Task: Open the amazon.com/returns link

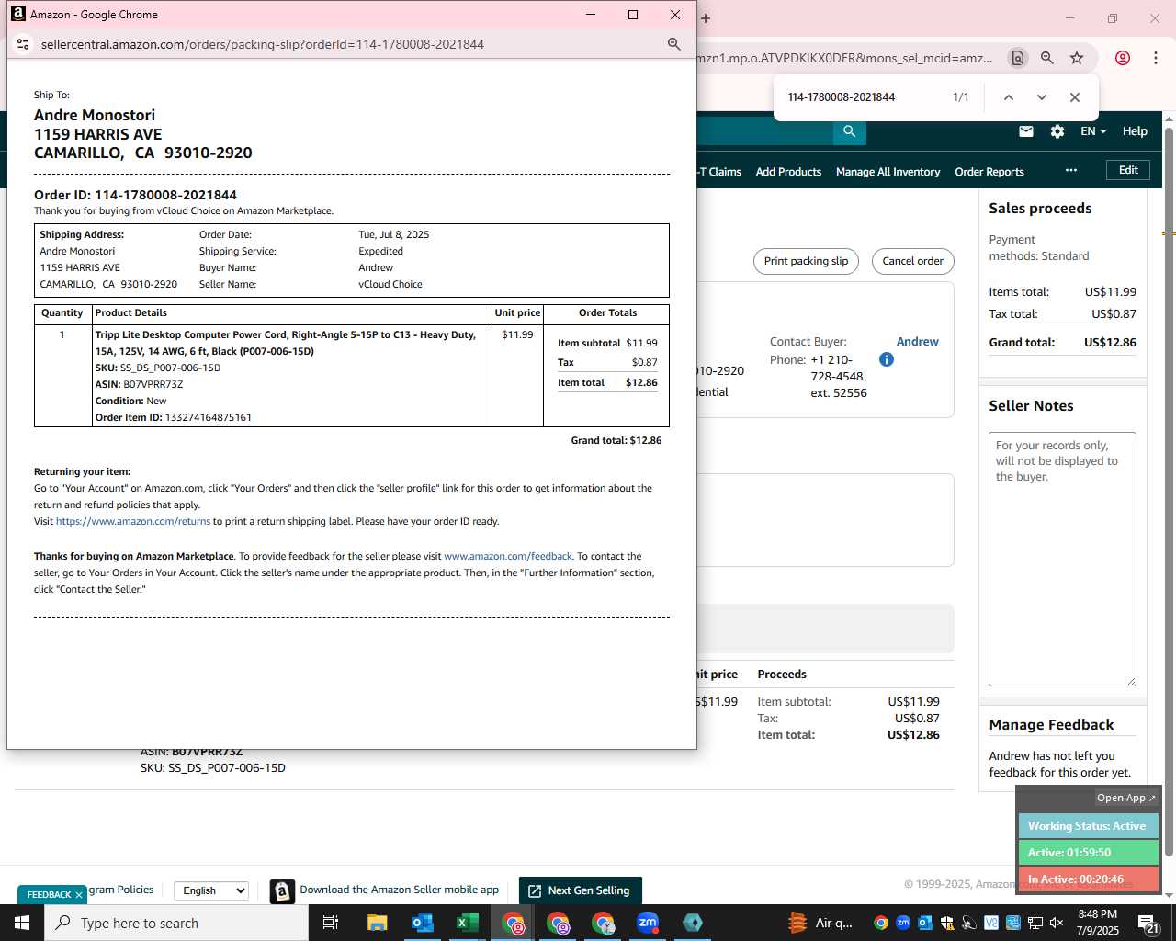Action: pyautogui.click(x=133, y=521)
